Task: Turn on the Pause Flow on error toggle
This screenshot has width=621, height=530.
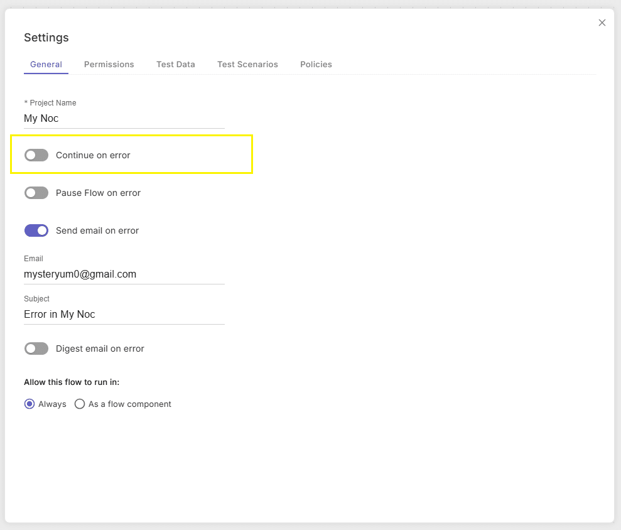Action: tap(36, 193)
